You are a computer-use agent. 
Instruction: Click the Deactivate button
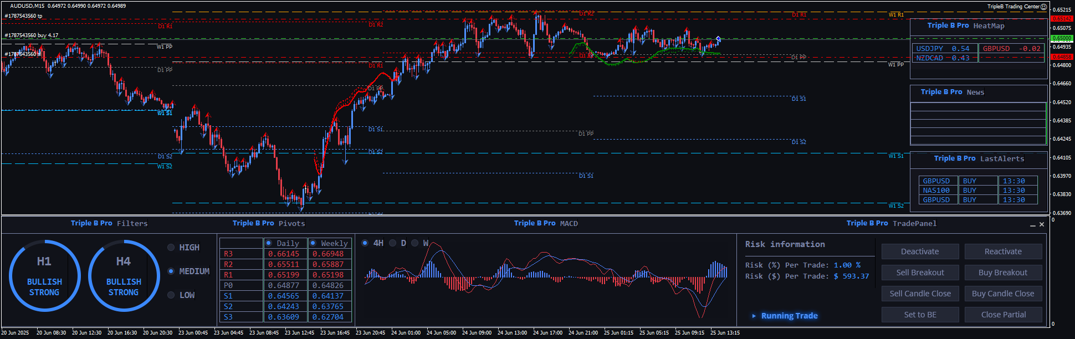[x=920, y=251]
